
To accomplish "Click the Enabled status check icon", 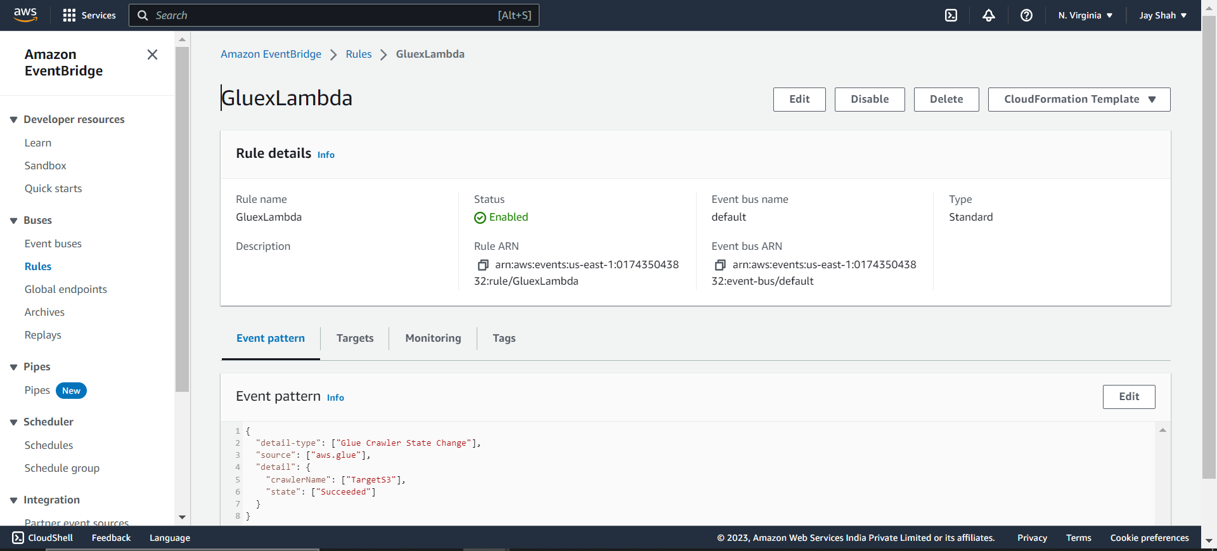I will pyautogui.click(x=480, y=217).
